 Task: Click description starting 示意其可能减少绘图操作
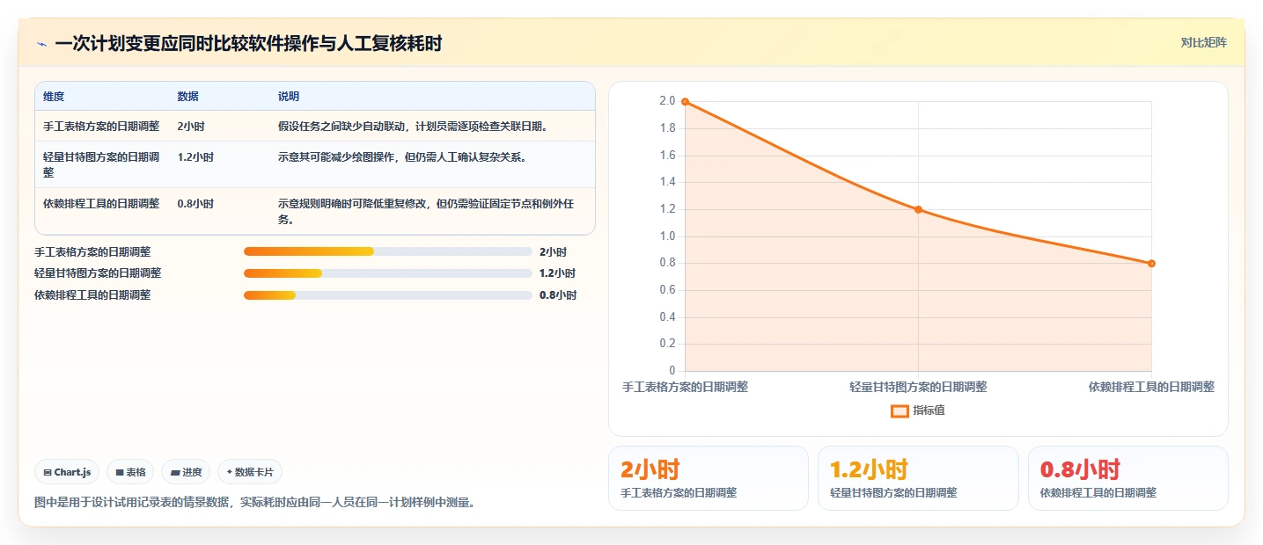[402, 156]
